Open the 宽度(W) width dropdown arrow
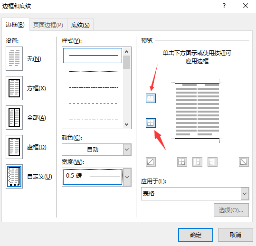The width and height of the screenshot is (256, 246). pos(127,177)
